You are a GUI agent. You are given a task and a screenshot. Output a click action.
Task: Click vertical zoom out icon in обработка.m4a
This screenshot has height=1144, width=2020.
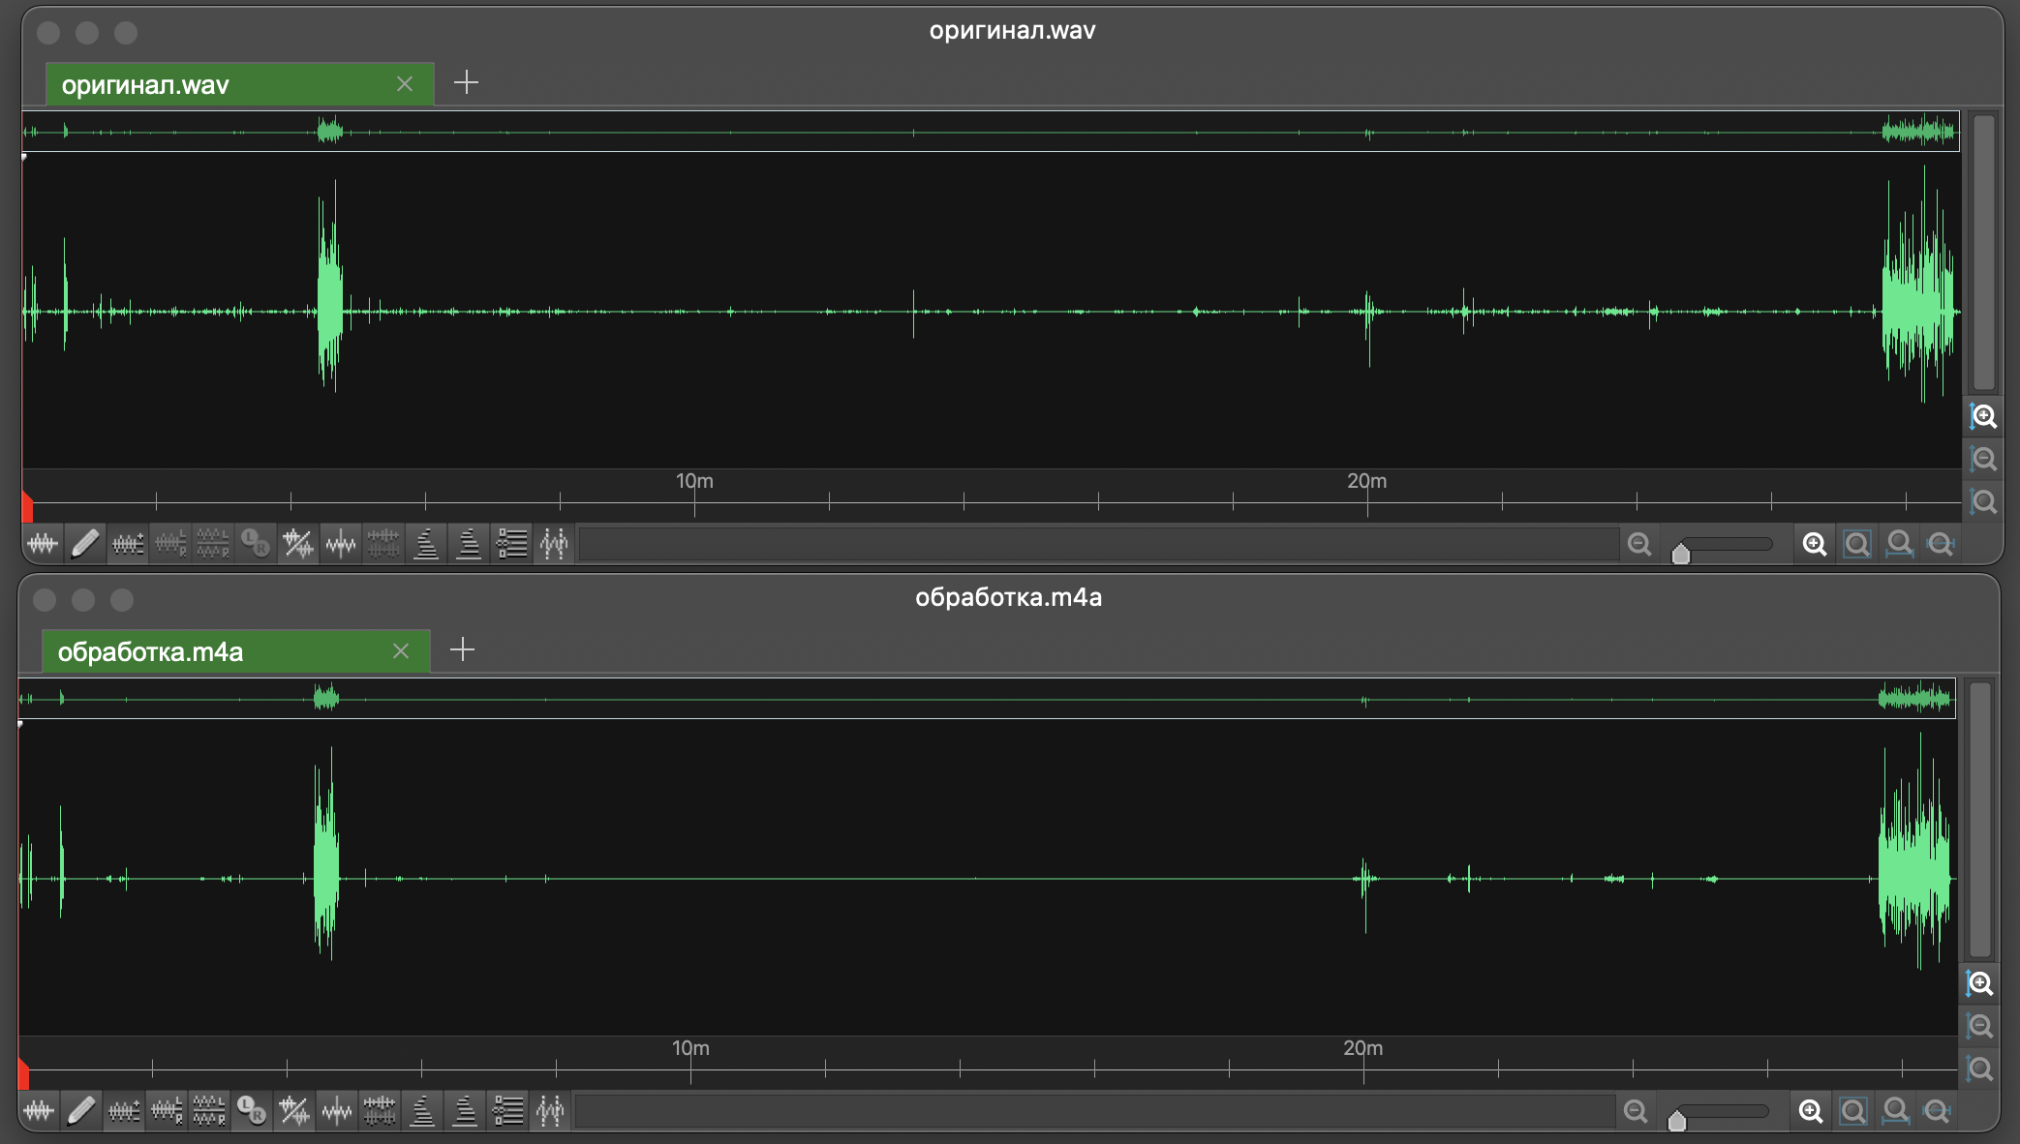coord(1979,1026)
